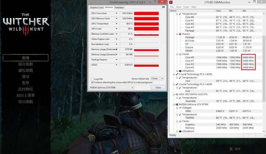Open the GPU Memory Clock sensor dropdown
Screen dimensions: 266x154
coord(116,18)
